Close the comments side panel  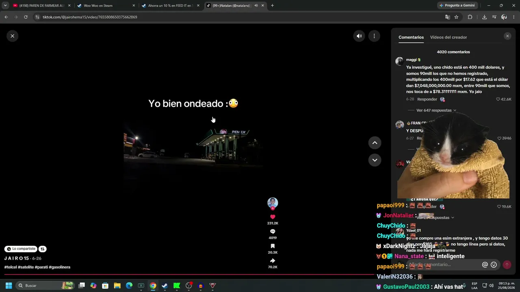point(507,36)
